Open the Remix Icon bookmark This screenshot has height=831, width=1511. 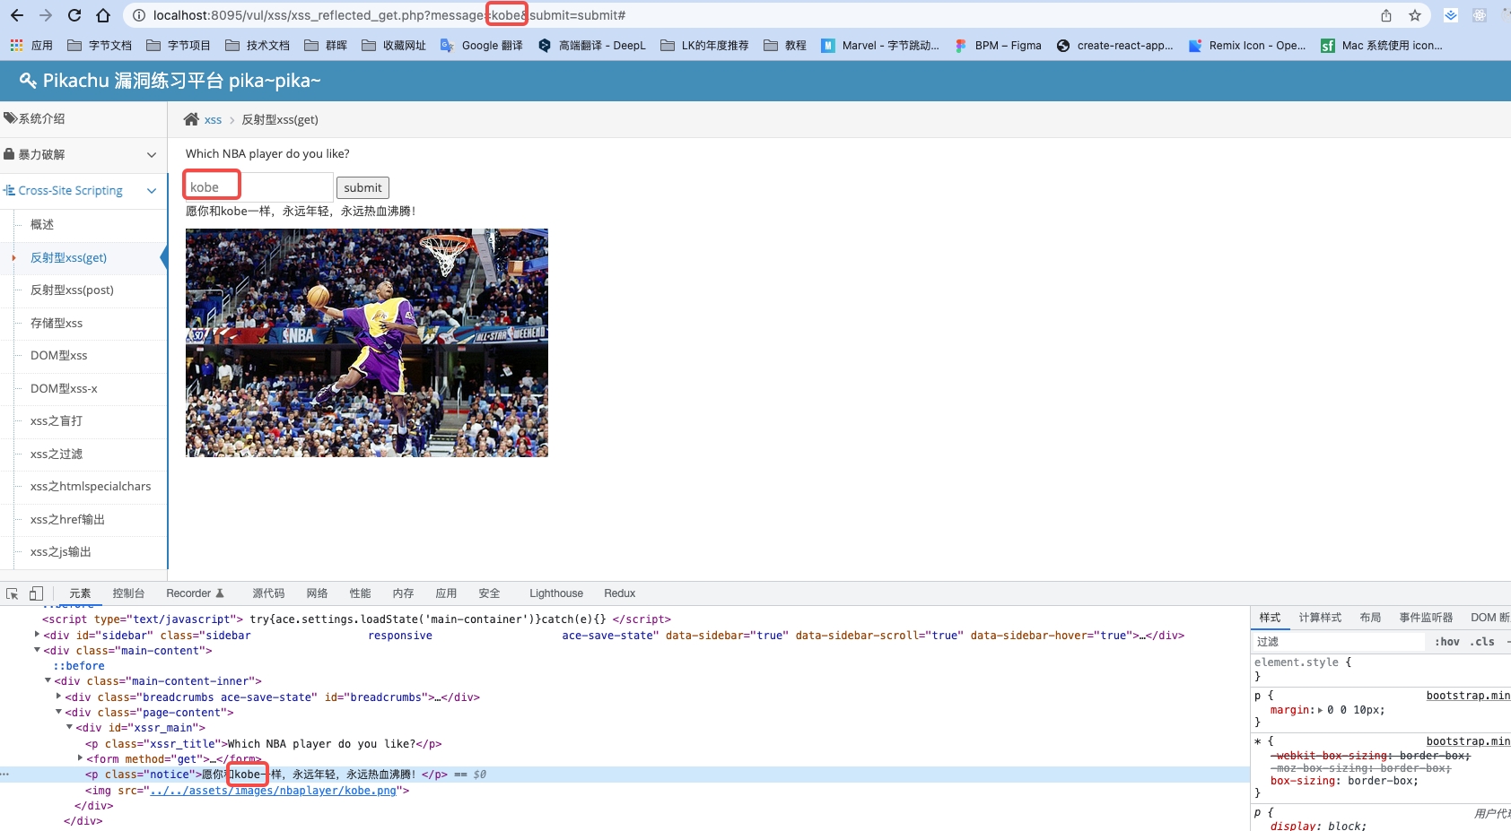tap(1247, 45)
